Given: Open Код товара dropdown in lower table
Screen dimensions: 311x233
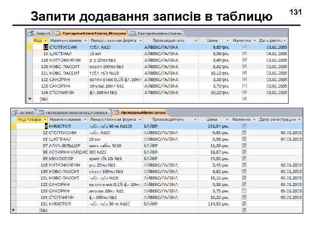Looking at the screenshot, I should click(x=44, y=120).
